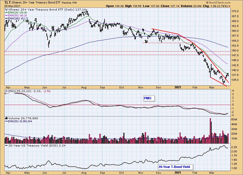The height and width of the screenshot is (175, 243).
Task: Select the Close 137.14 value
Action: pos(170,6)
